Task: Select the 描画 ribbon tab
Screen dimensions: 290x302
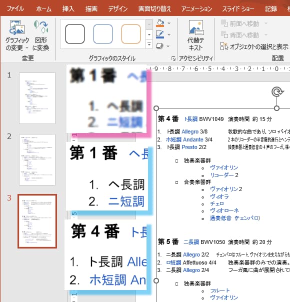Action: point(91,8)
